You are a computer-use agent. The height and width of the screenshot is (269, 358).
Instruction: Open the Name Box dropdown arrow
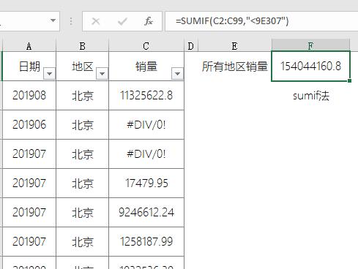pyautogui.click(x=53, y=20)
